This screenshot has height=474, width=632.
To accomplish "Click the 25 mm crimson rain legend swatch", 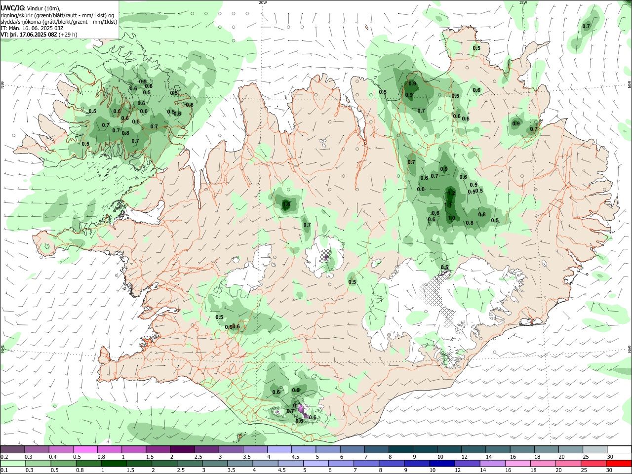I will [x=594, y=463].
